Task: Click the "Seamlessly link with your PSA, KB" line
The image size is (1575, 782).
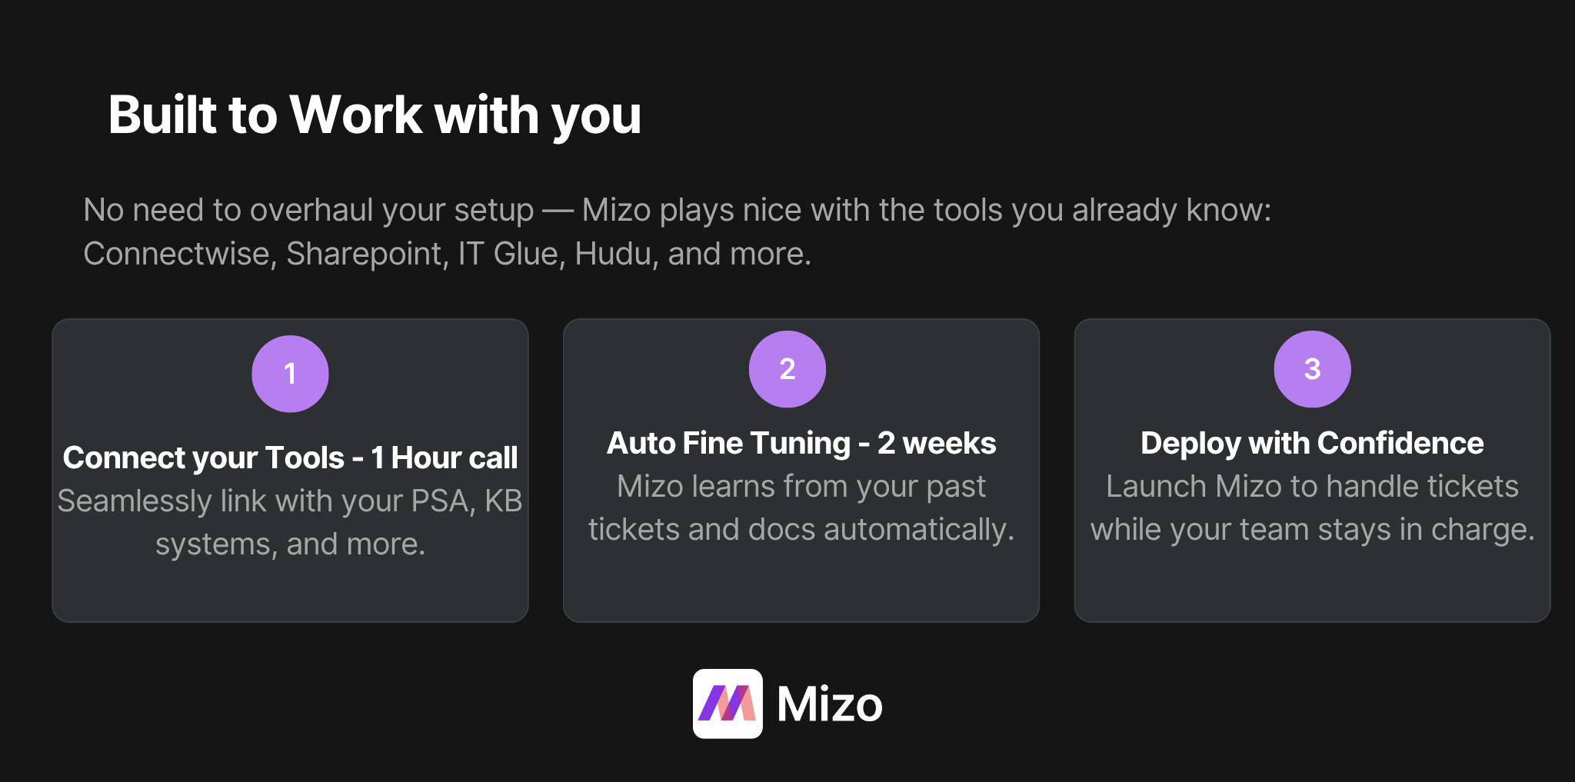Action: 290,501
